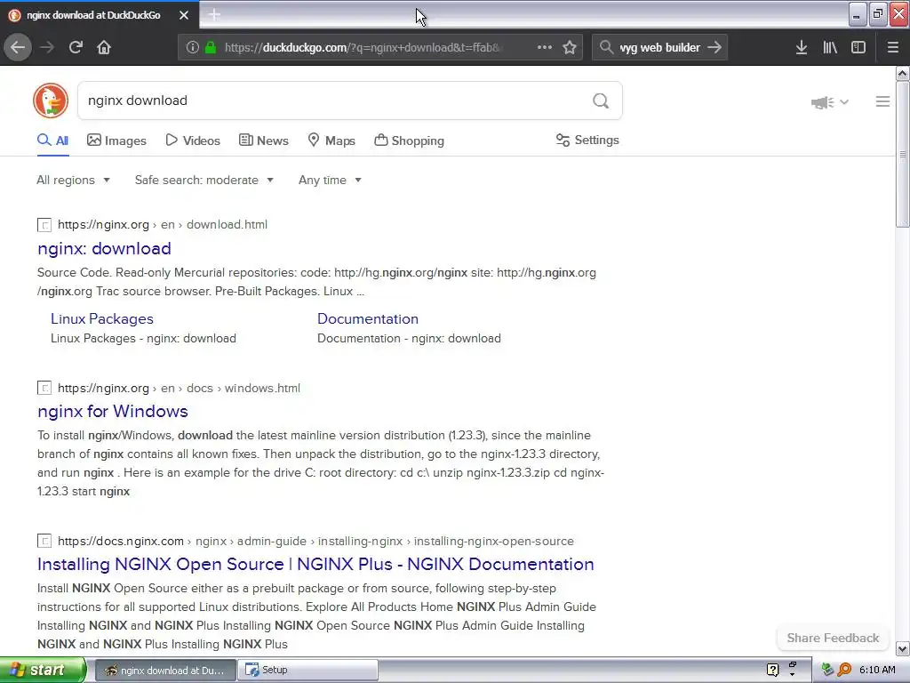Viewport: 910px width, 683px height.
Task: Click https://nginx.org › en › download.html URL text
Action: [x=163, y=225]
